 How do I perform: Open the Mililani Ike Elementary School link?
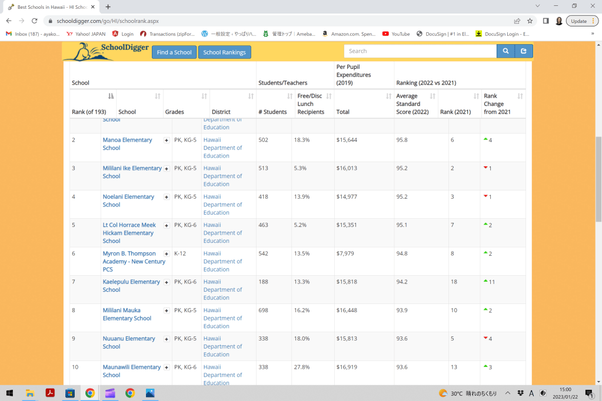132,172
